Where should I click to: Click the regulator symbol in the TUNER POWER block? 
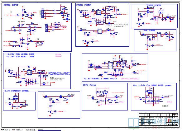tap(161, 12)
